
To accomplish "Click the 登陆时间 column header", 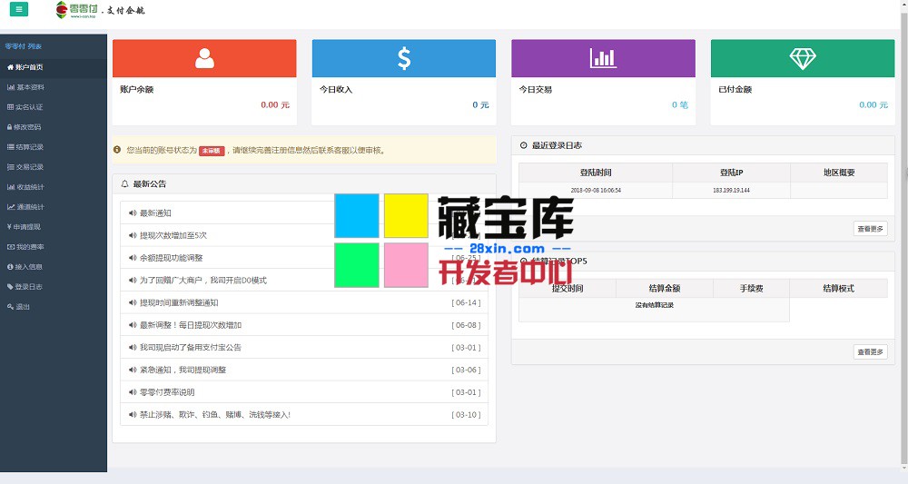I will pyautogui.click(x=596, y=173).
